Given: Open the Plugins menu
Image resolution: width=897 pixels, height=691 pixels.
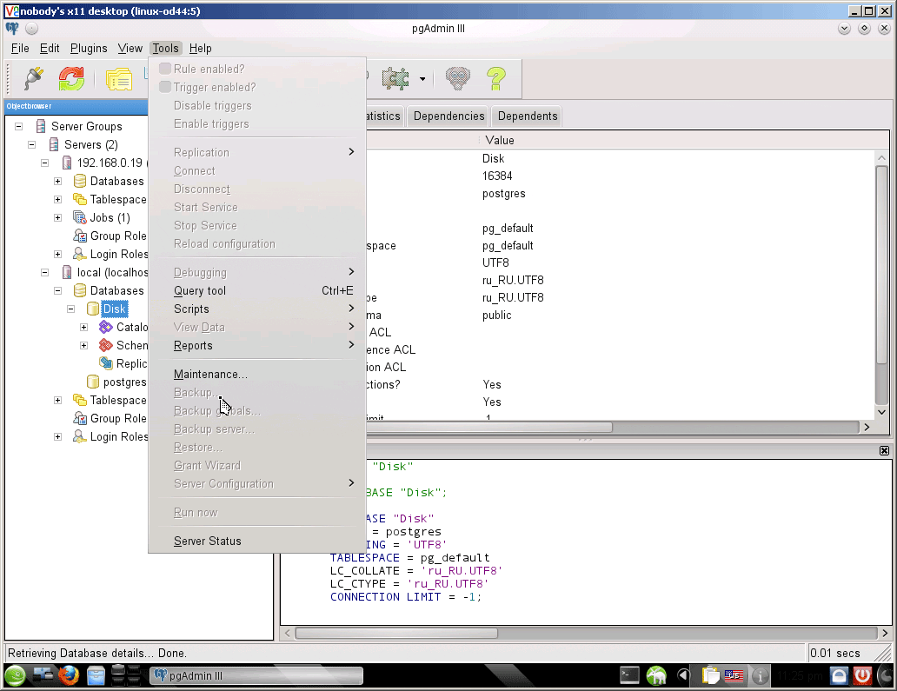Looking at the screenshot, I should (x=89, y=48).
